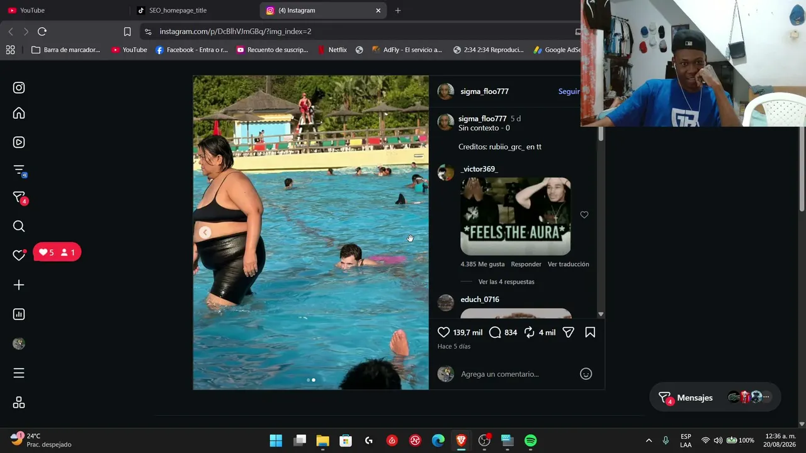
Task: Open the Mensajes floating panel
Action: click(715, 398)
